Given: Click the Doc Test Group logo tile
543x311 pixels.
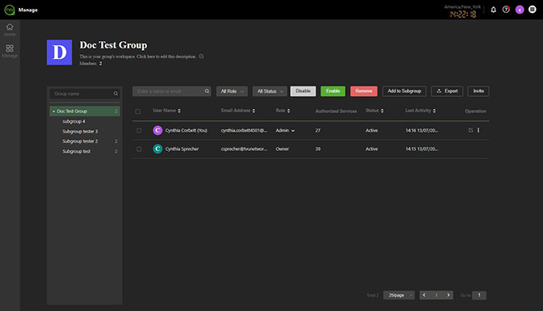Looking at the screenshot, I should click(x=59, y=53).
